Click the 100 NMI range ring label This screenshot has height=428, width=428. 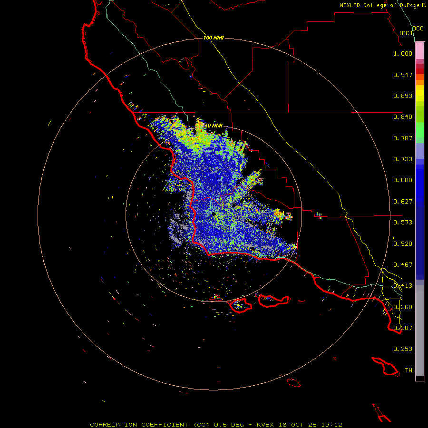tap(214, 38)
